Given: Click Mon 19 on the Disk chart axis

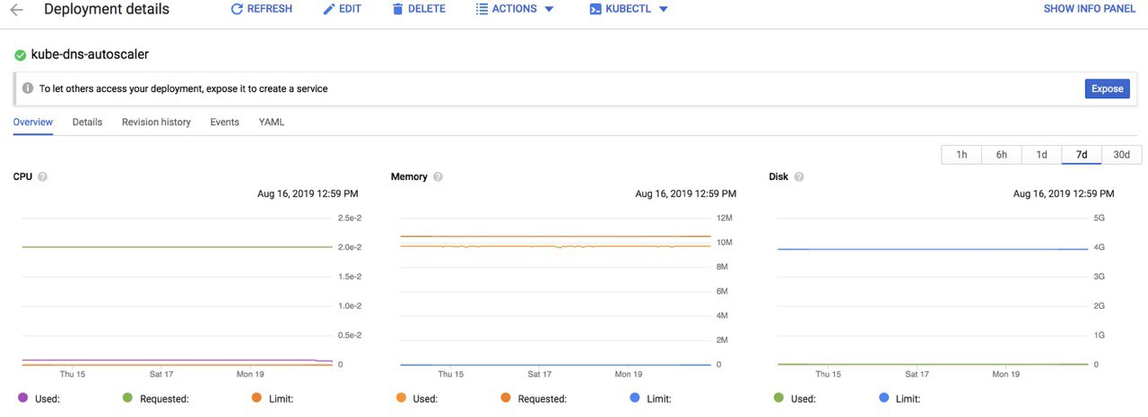Looking at the screenshot, I should [1006, 374].
